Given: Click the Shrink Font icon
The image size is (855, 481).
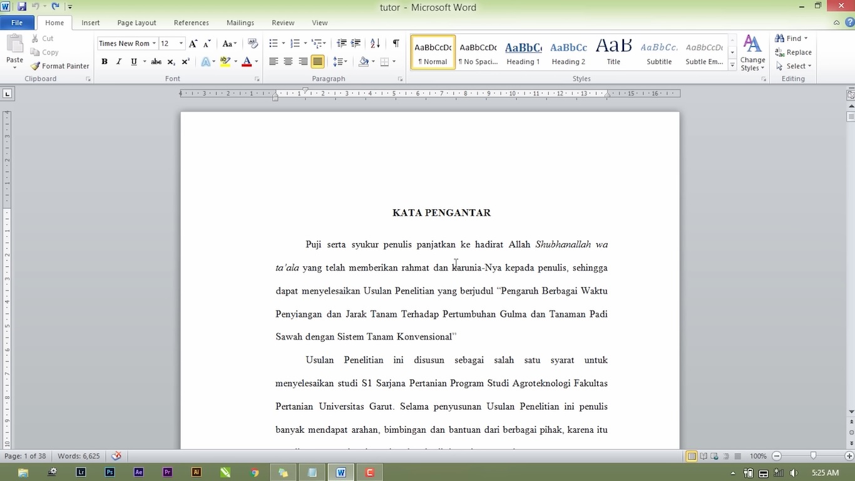Looking at the screenshot, I should (x=207, y=43).
